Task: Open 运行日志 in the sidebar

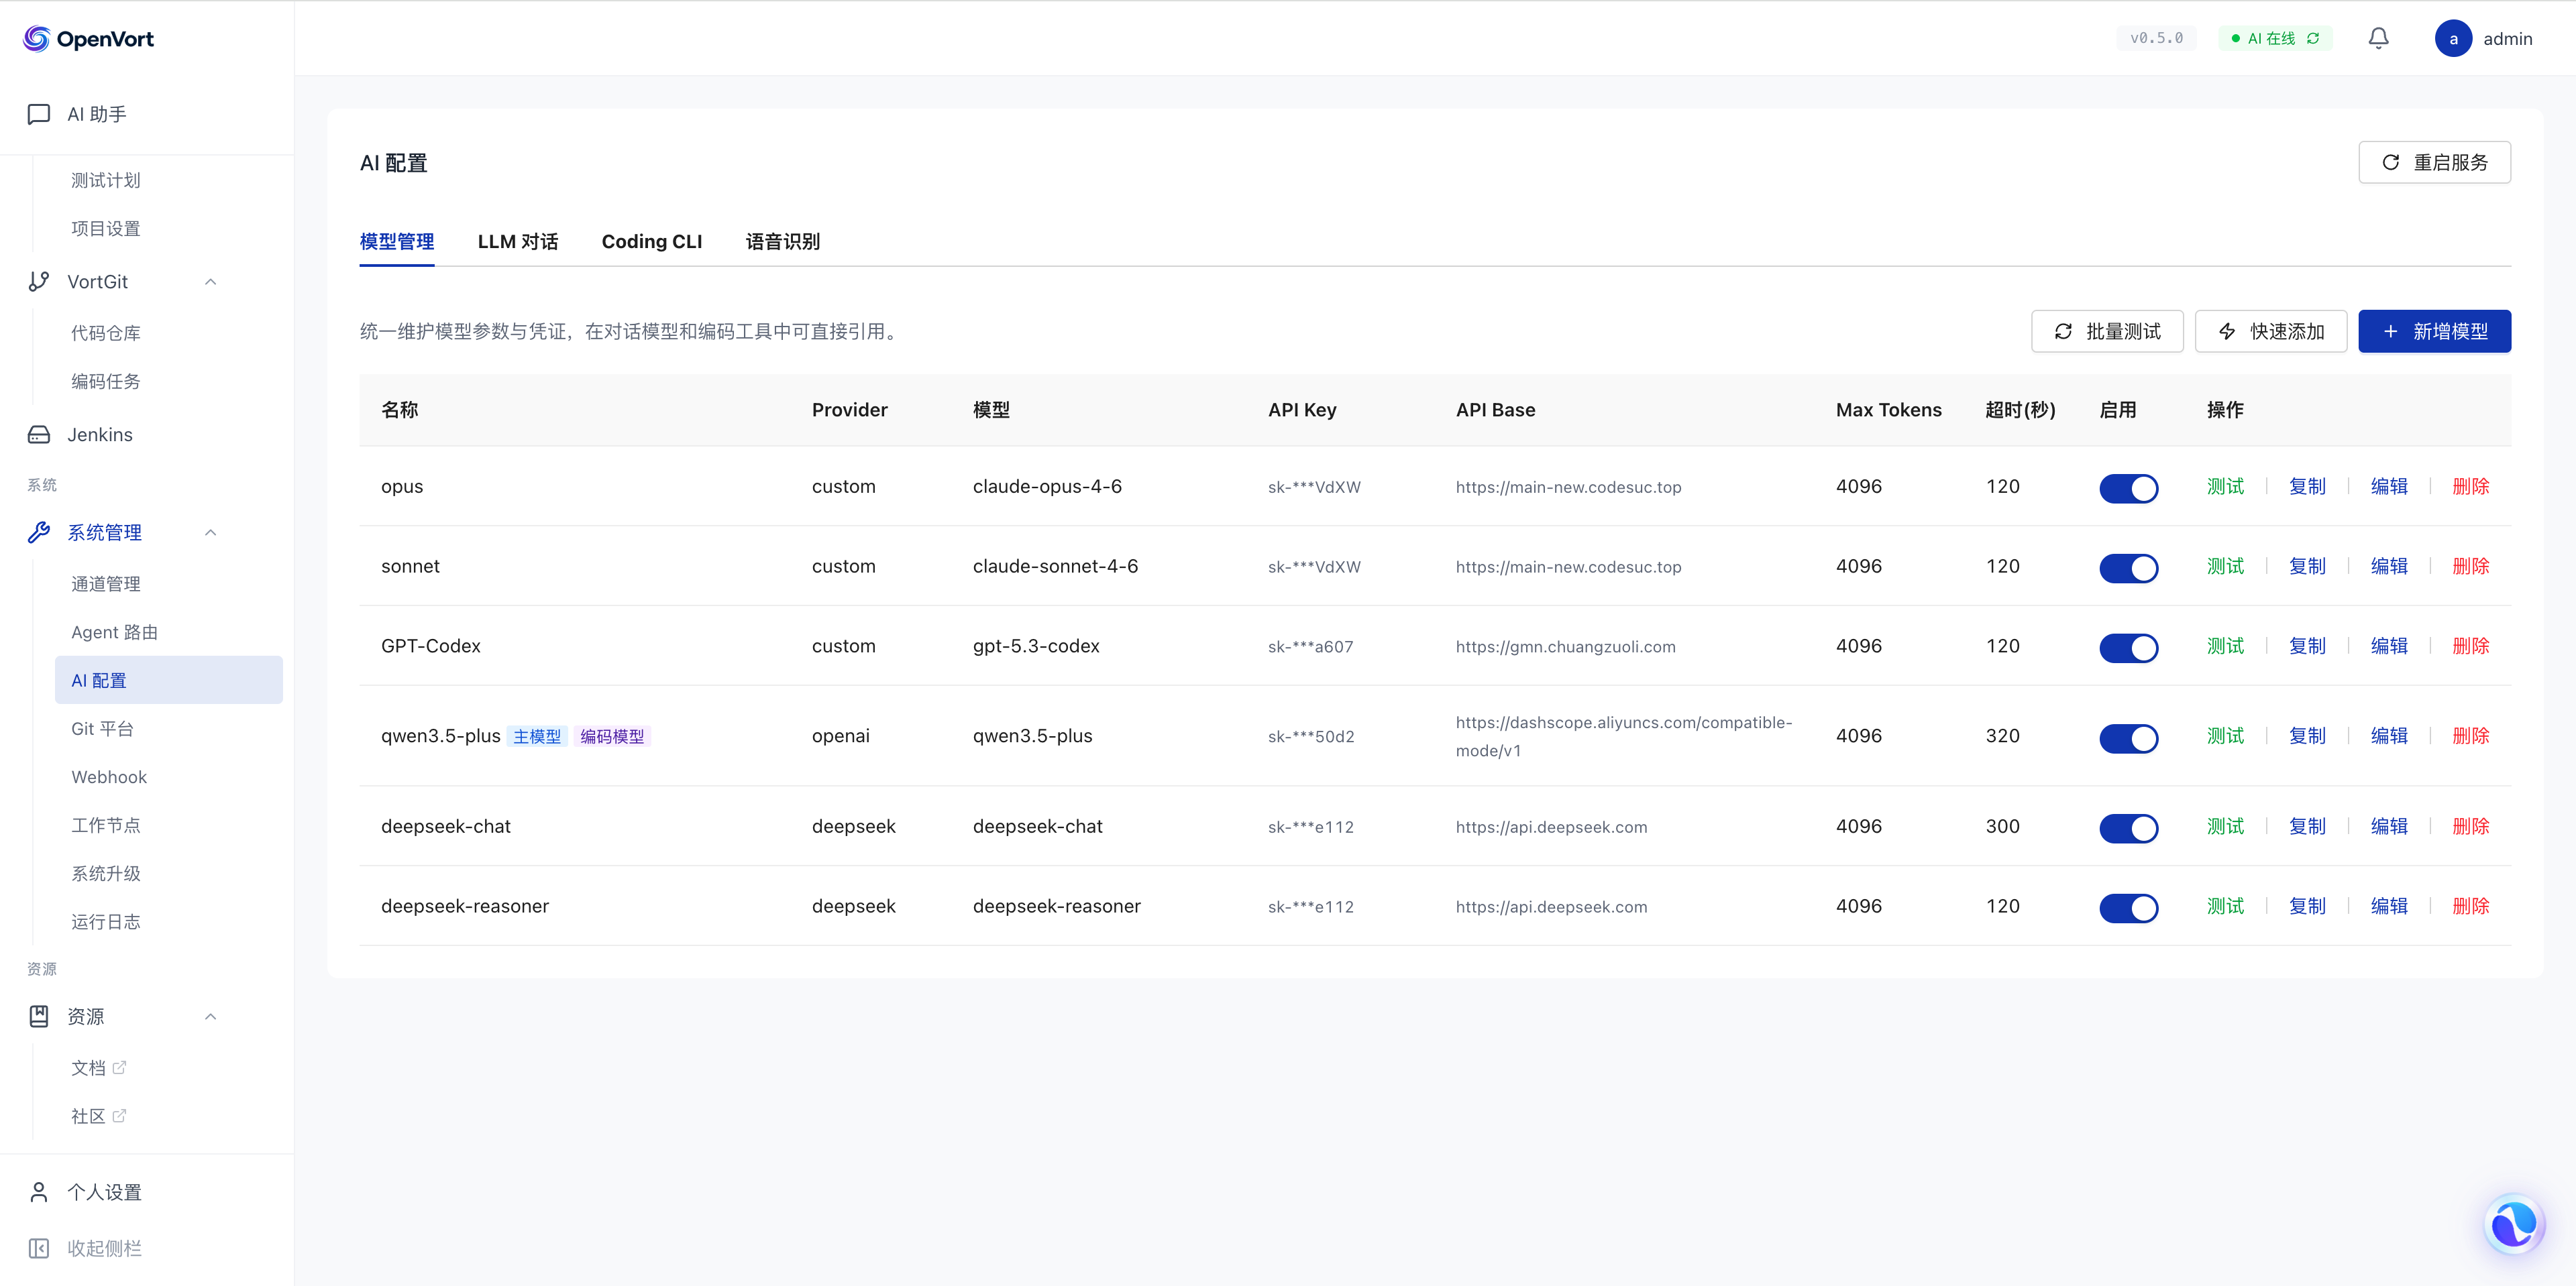Action: 169,921
